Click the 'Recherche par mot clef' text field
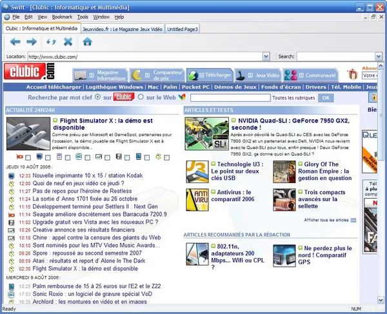This screenshot has height=314, width=387. coord(230,98)
